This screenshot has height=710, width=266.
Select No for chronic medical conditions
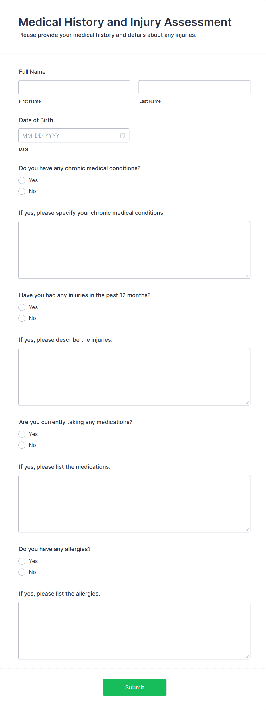click(x=22, y=191)
